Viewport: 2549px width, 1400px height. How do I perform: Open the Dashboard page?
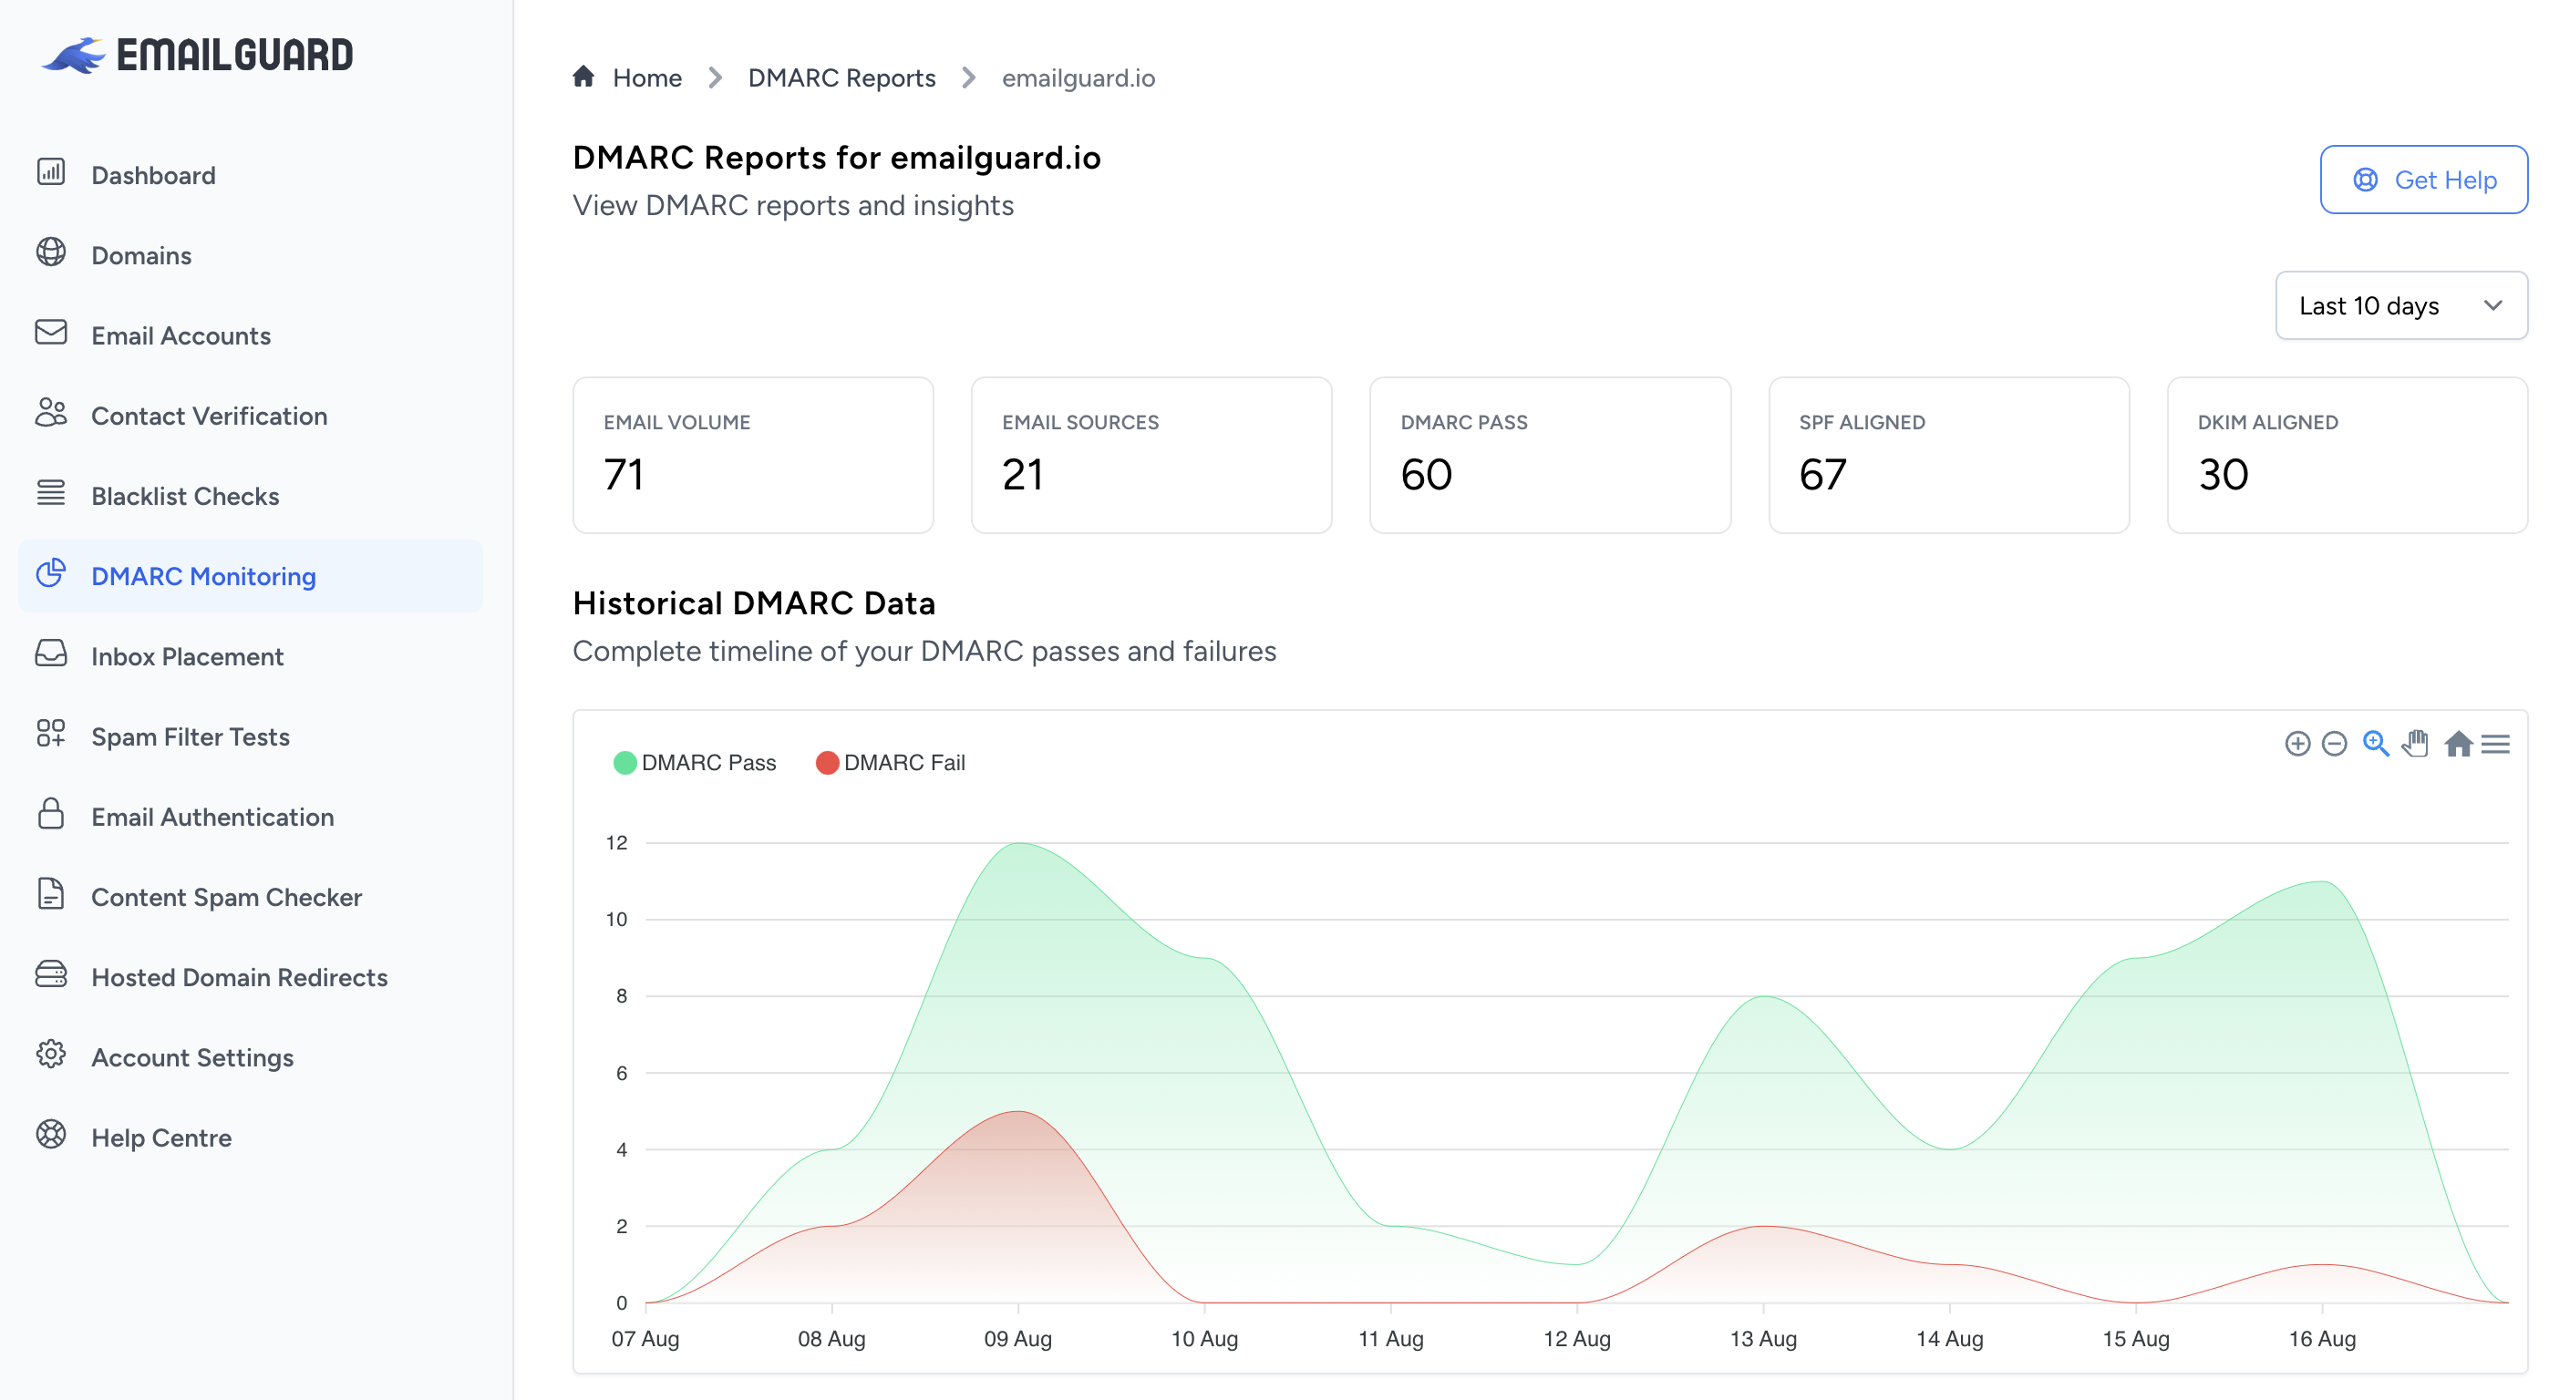251,175
